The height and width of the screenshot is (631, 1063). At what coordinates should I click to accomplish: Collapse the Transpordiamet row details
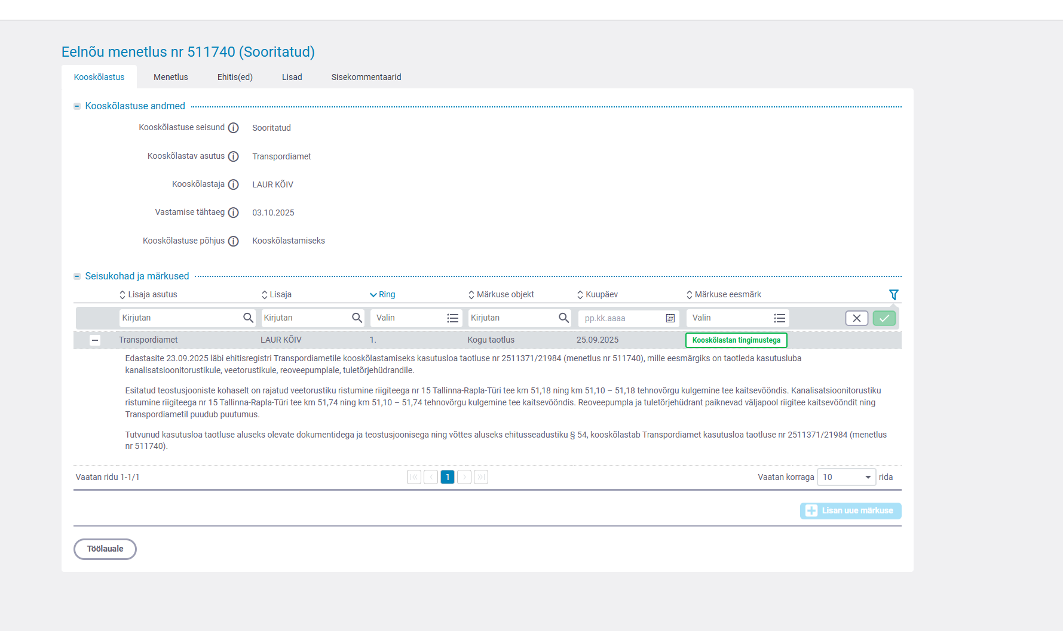tap(95, 340)
